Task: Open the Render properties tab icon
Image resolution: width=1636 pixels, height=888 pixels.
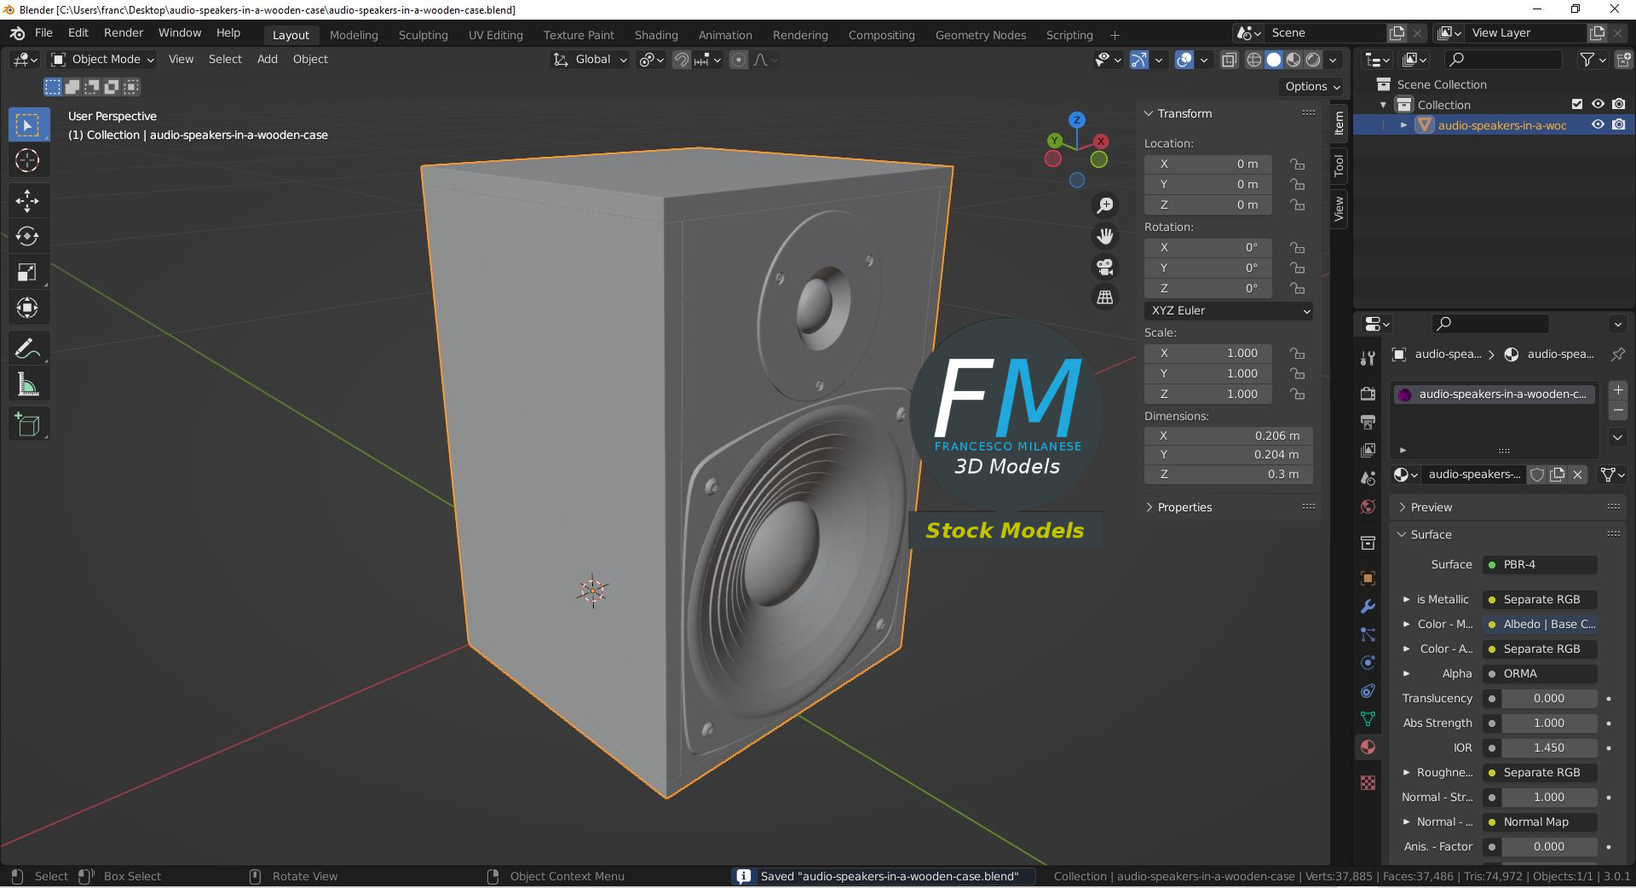Action: 1368,393
